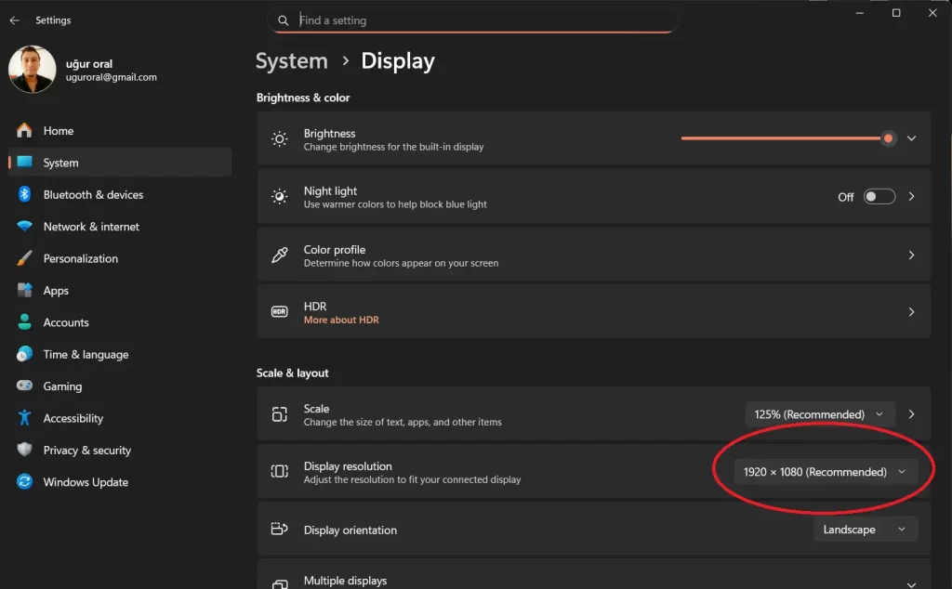This screenshot has height=589, width=952.
Task: Click the Find a setting search box
Action: coord(474,20)
